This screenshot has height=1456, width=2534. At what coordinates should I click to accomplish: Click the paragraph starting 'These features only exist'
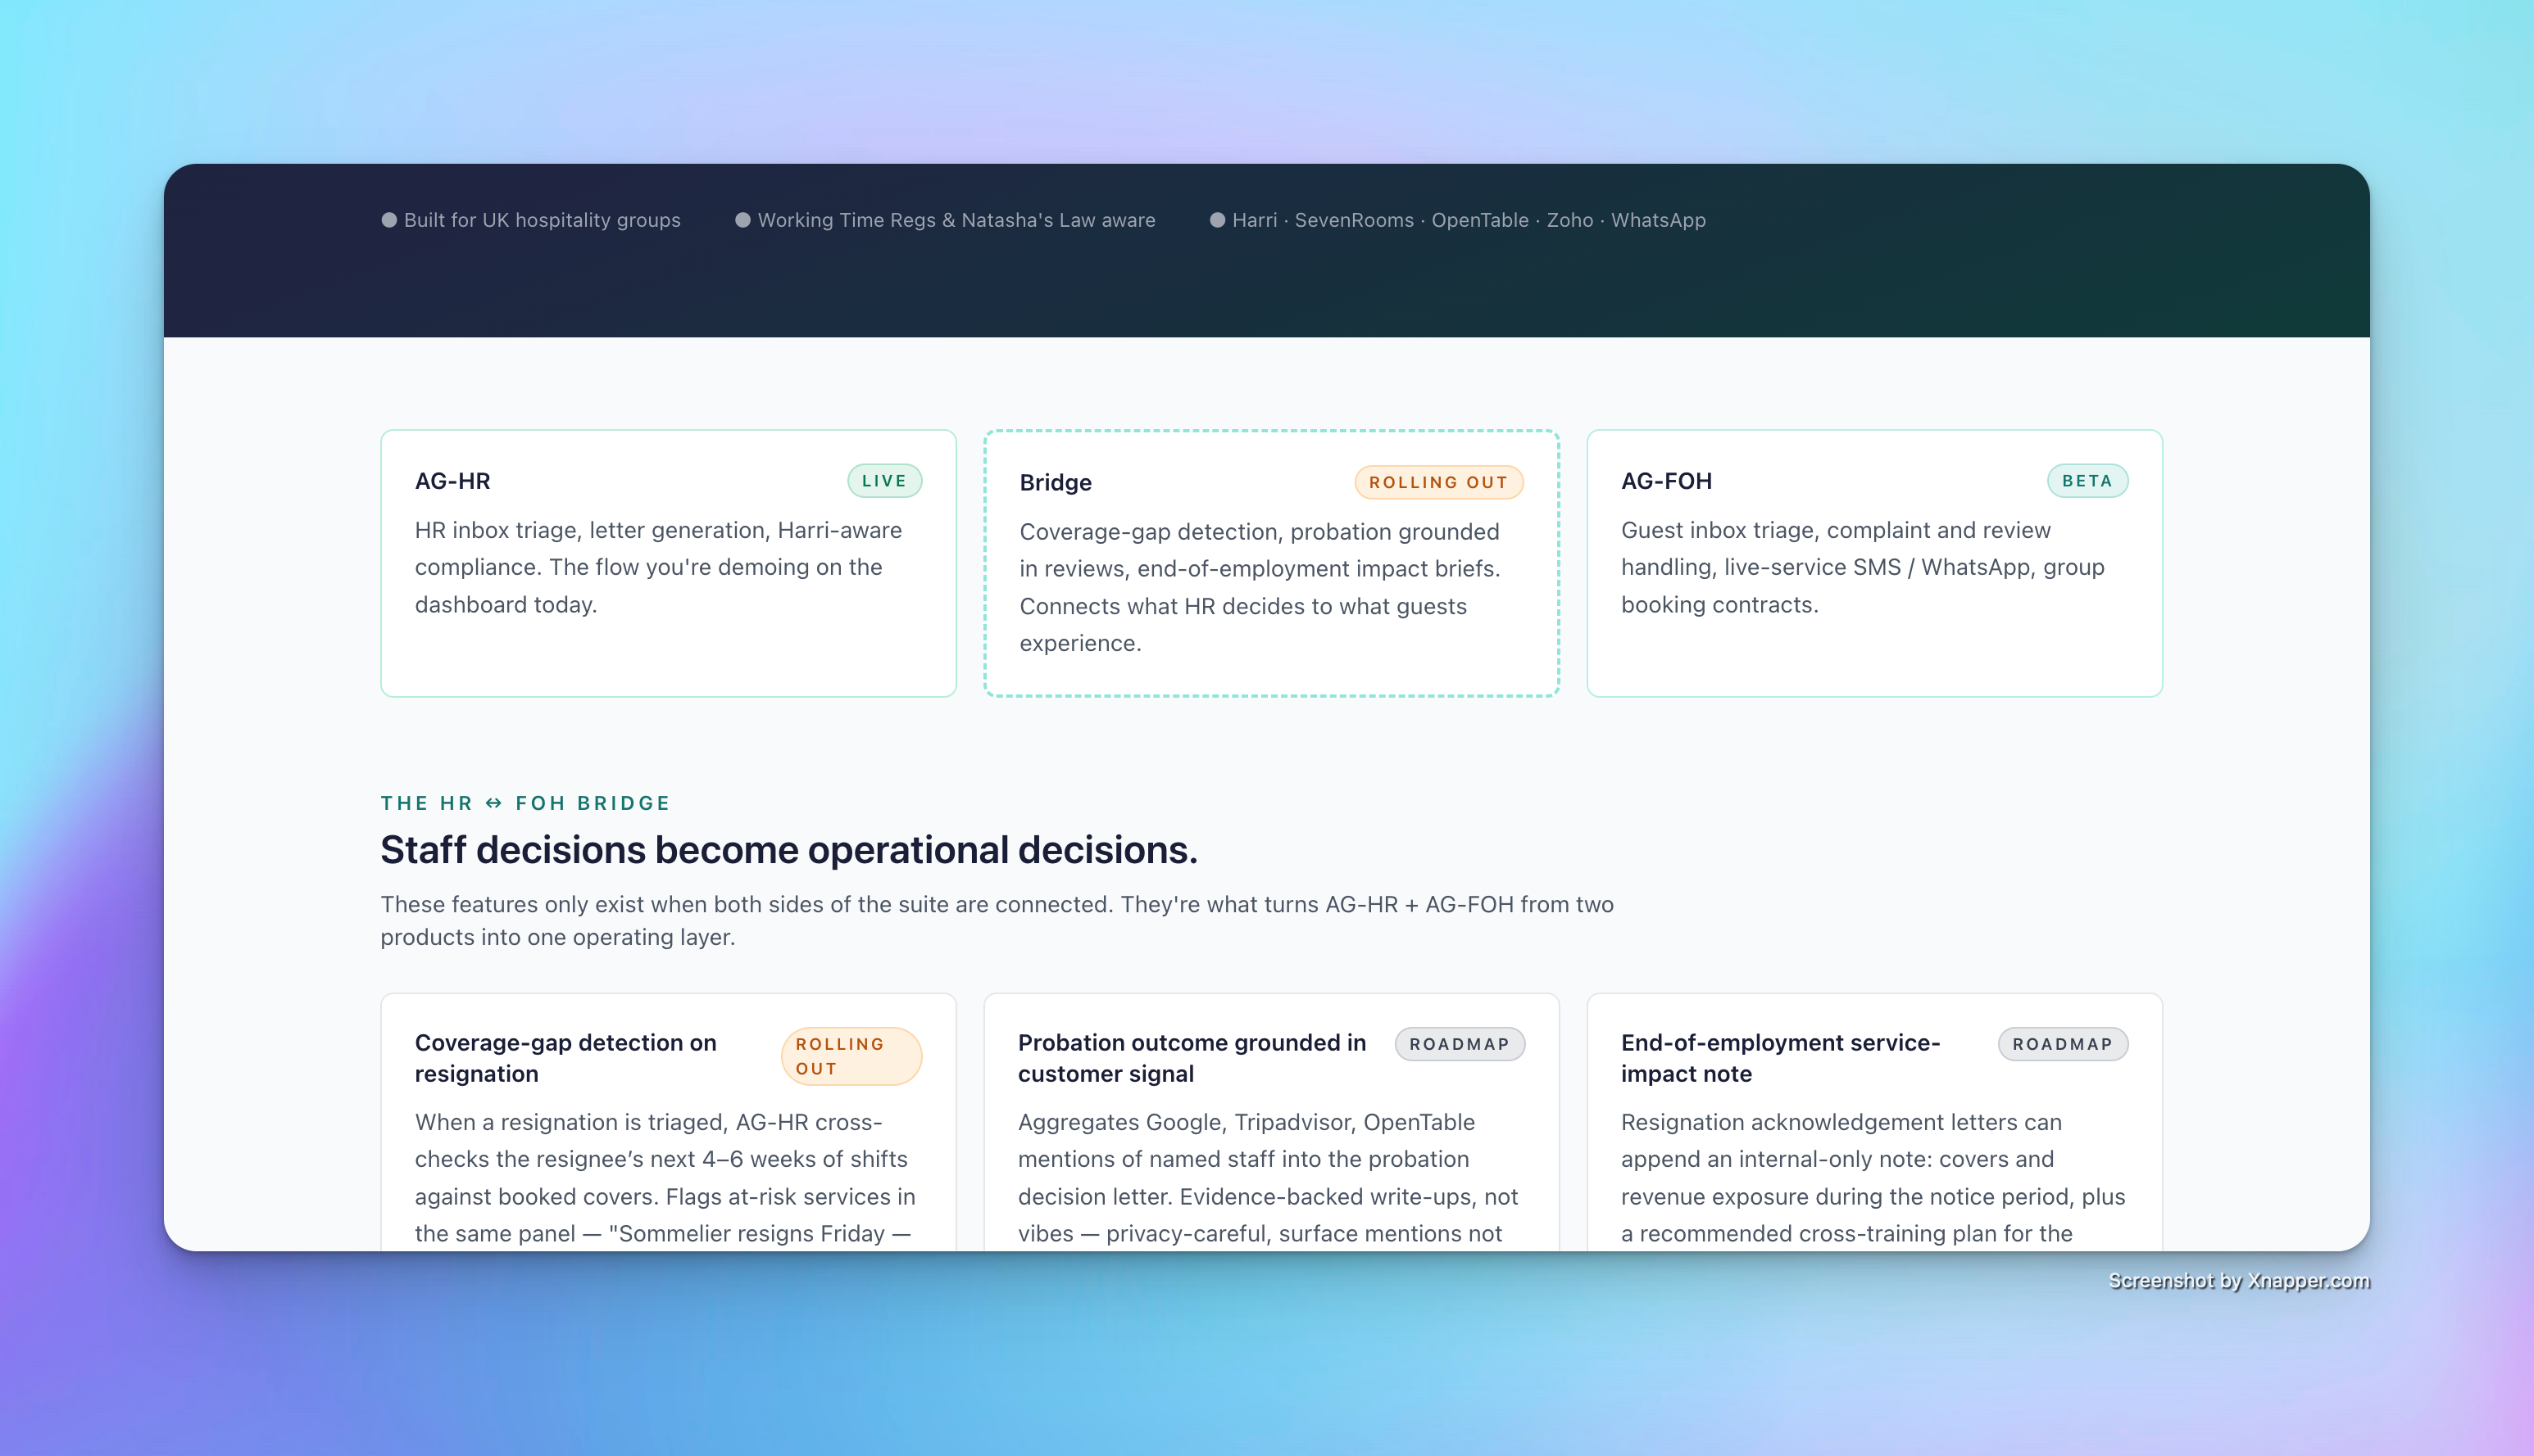point(997,920)
